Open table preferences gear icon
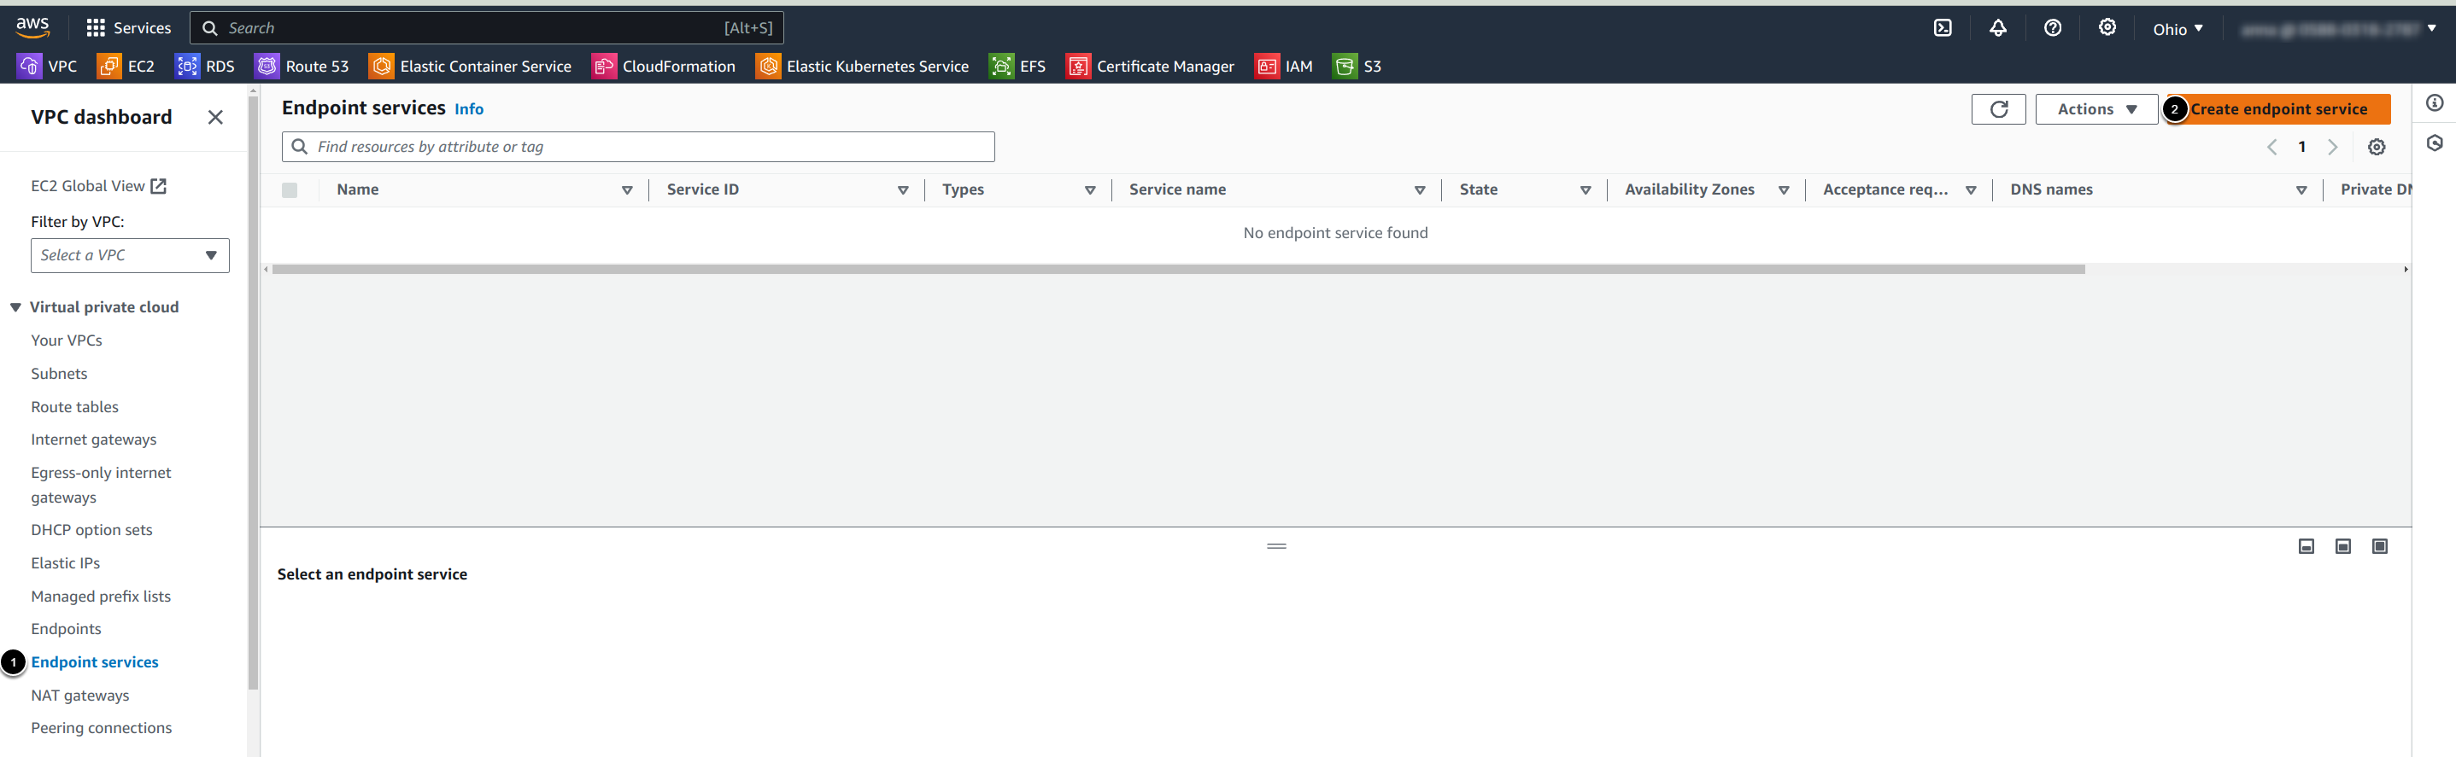Viewport: 2456px width, 757px height. [2376, 148]
